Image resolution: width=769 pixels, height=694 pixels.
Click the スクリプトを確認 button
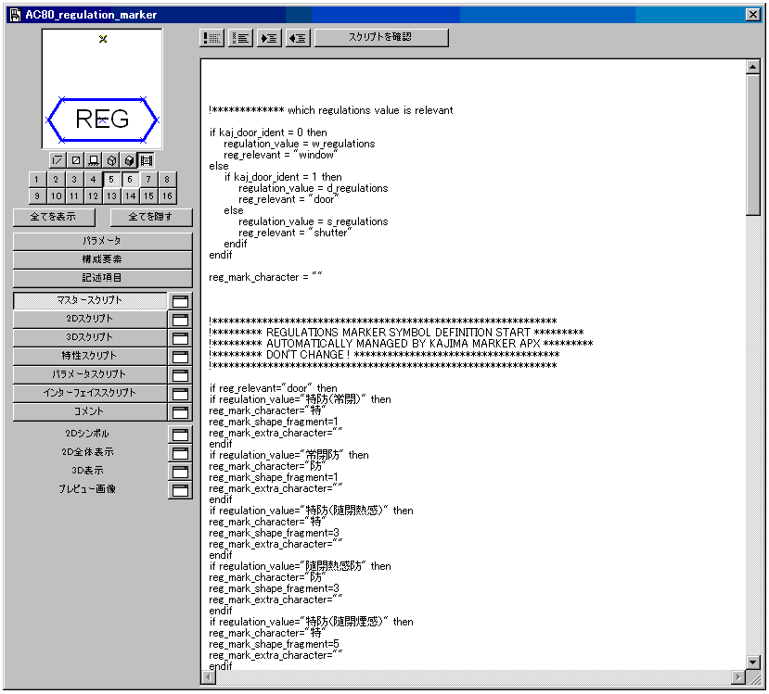click(380, 38)
